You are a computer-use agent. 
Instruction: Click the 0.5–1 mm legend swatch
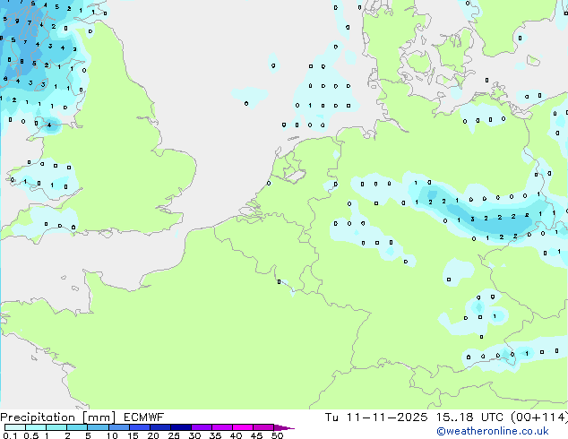pyautogui.click(x=36, y=427)
